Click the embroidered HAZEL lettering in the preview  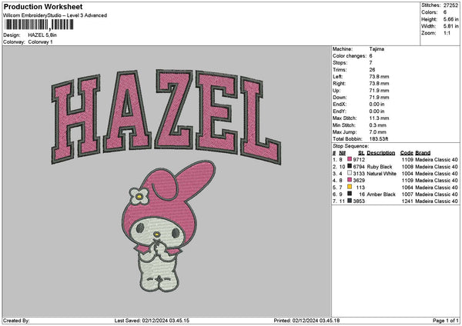pos(166,116)
